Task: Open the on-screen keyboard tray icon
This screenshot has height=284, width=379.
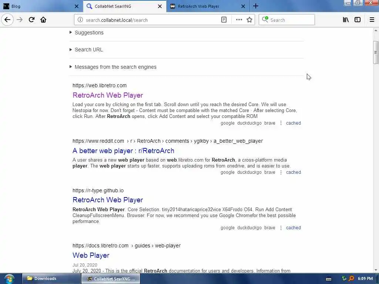Action: coord(329,279)
